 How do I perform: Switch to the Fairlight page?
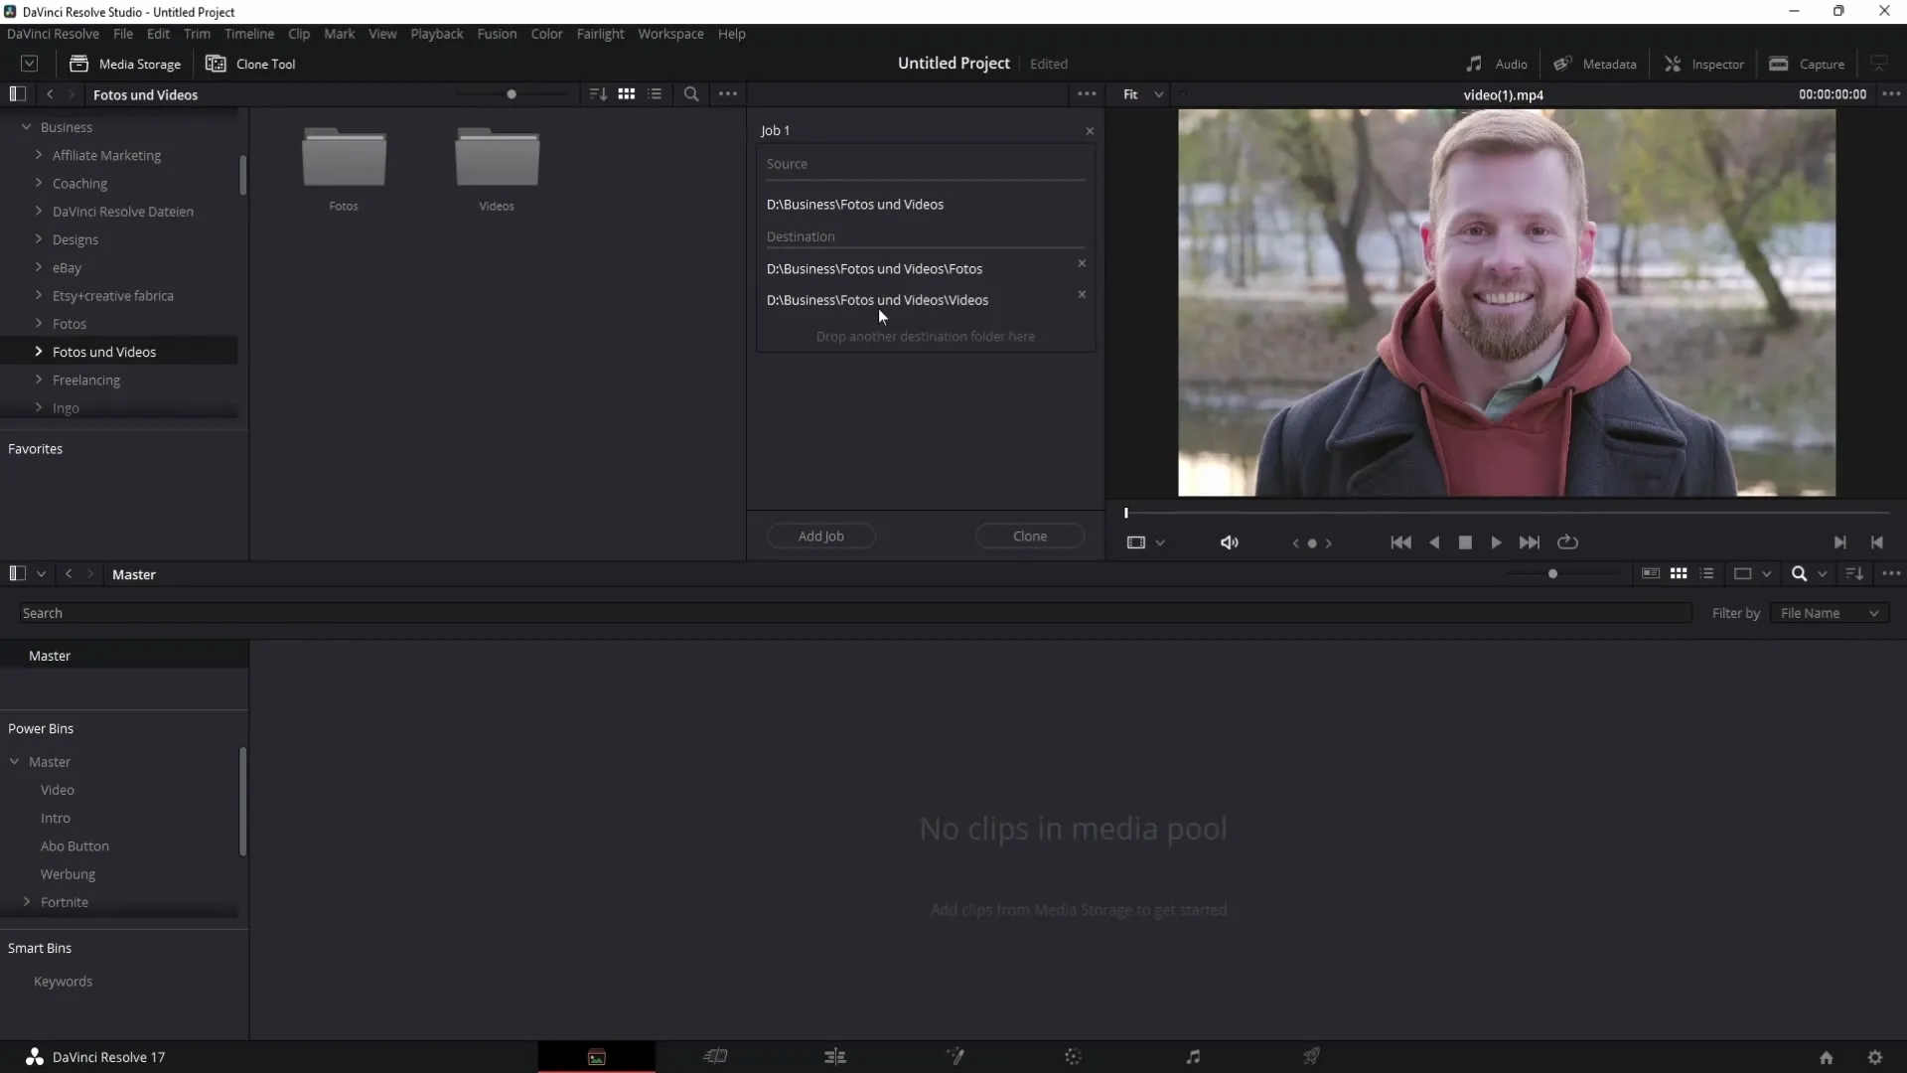click(x=1193, y=1057)
